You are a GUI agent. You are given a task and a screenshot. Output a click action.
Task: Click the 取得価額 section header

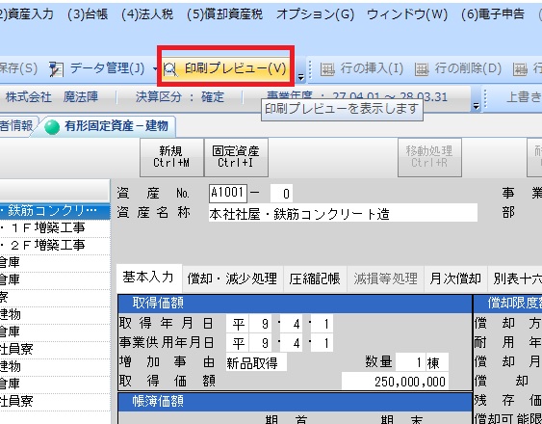296,304
